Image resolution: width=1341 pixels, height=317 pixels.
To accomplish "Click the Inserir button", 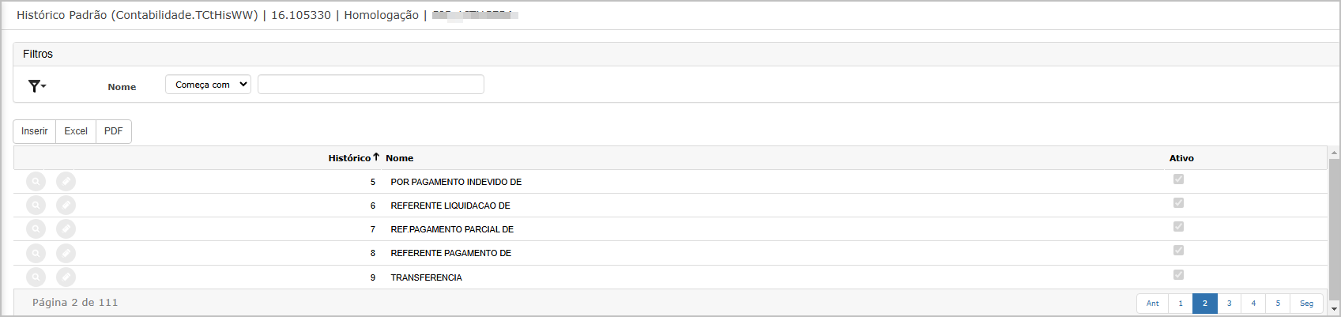I will pos(35,131).
